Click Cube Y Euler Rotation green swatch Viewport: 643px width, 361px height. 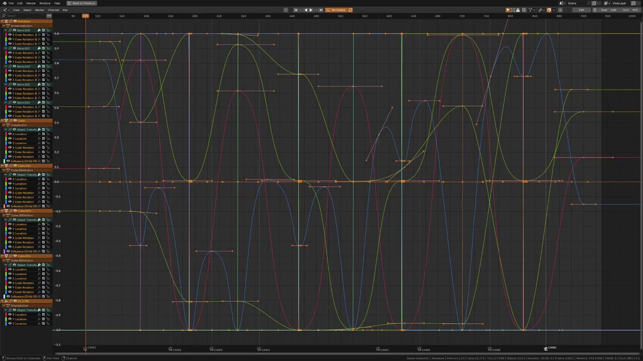6,152
